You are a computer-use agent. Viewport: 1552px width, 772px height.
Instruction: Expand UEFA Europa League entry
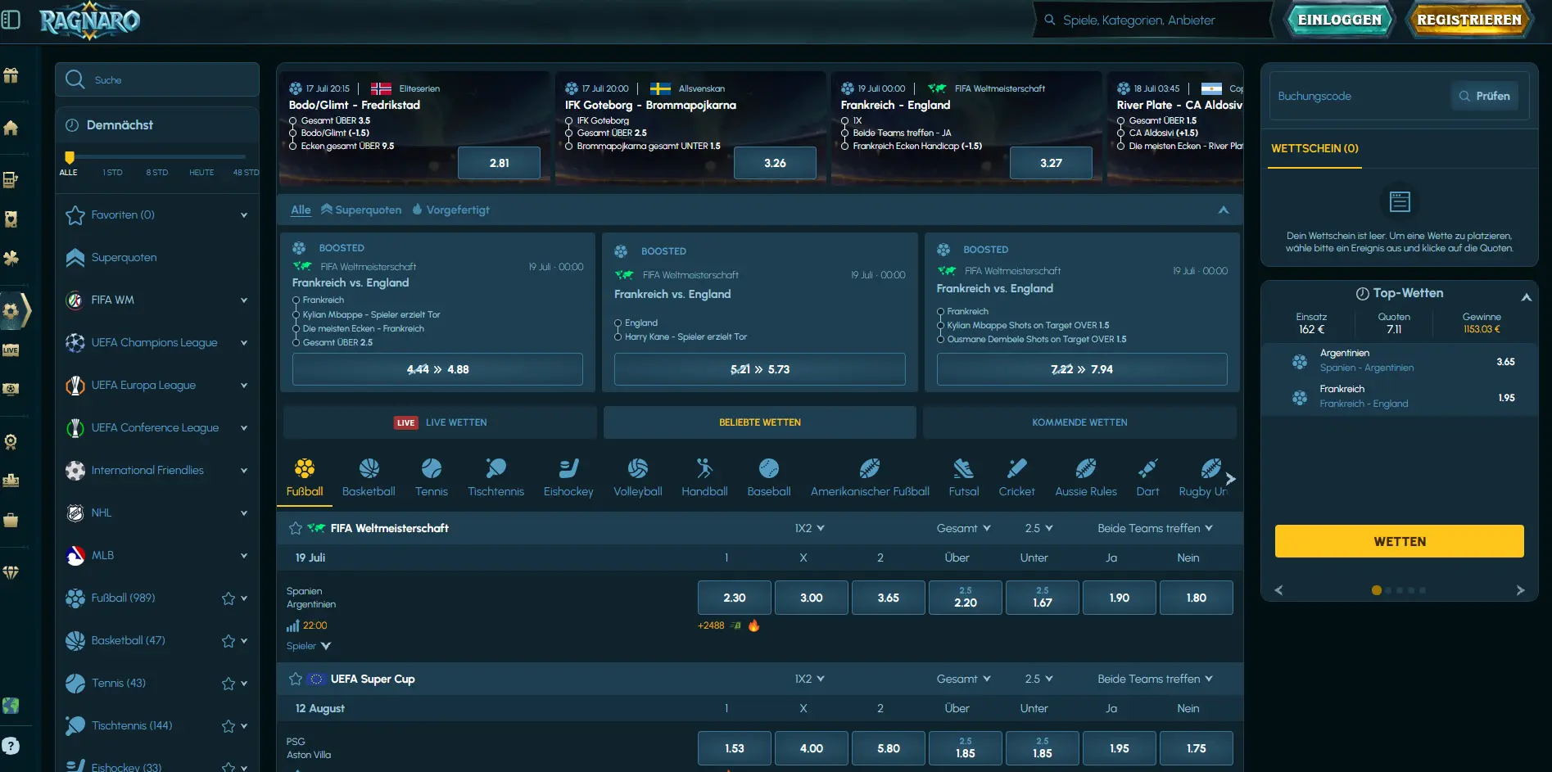tap(244, 386)
